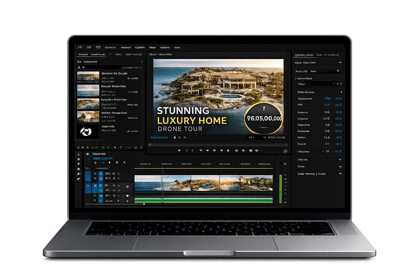
Task: Click the rewind arrow in the preview transport controls
Action: click(207, 150)
